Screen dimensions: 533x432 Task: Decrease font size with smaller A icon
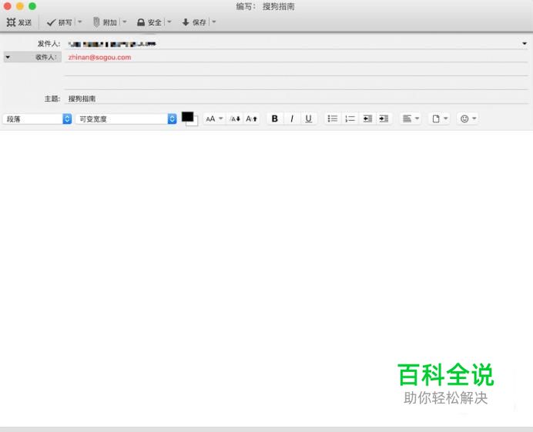coord(235,119)
